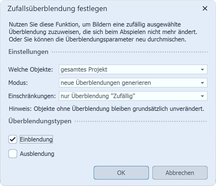This screenshot has width=216, height=186.
Task: Click the dialog title 'Zufallsüberblendung festlegen'
Action: point(57,9)
